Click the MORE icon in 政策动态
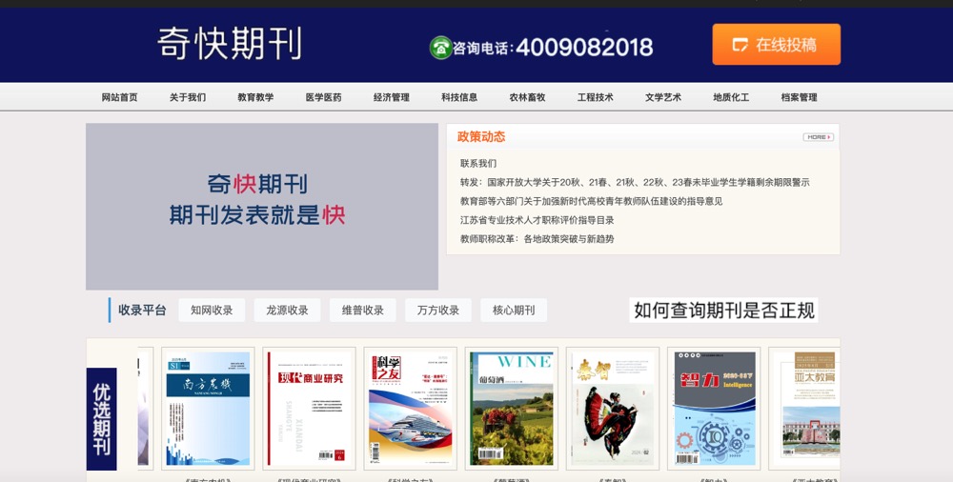 click(x=818, y=137)
